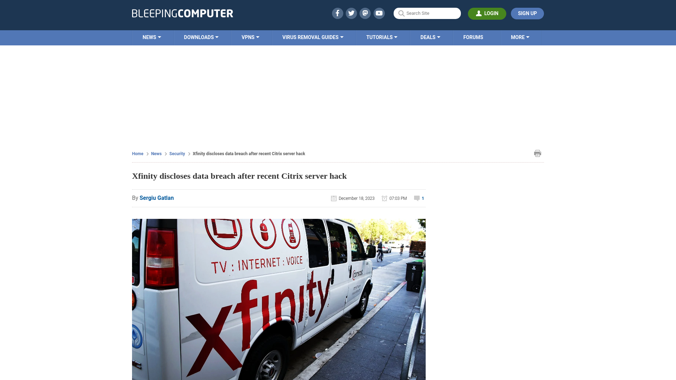Click the Security breadcrumb link
Viewport: 676px width, 380px height.
click(177, 153)
